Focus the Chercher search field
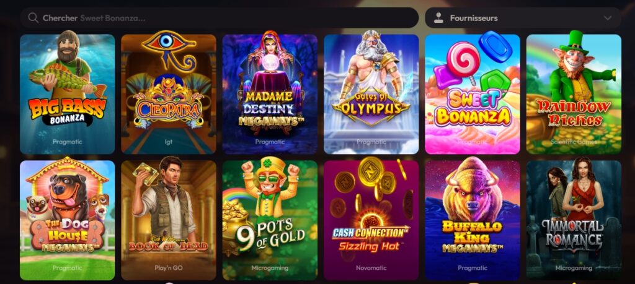Viewport: 635px width, 284px height. pos(219,18)
